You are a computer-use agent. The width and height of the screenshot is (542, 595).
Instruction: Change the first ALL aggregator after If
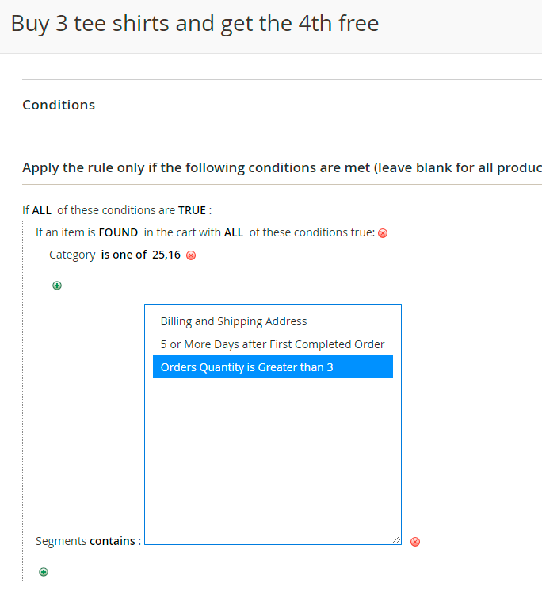click(42, 210)
